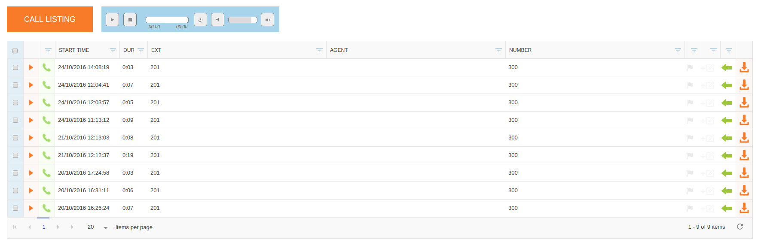The image size is (758, 242).
Task: Toggle loop/repeat in the audio player
Action: [x=200, y=20]
